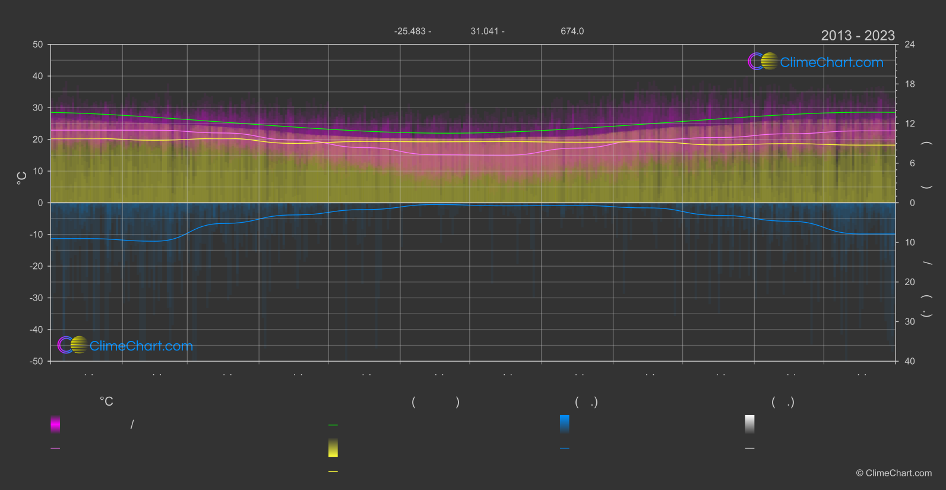Click the '12' axis tick label

[x=910, y=124]
